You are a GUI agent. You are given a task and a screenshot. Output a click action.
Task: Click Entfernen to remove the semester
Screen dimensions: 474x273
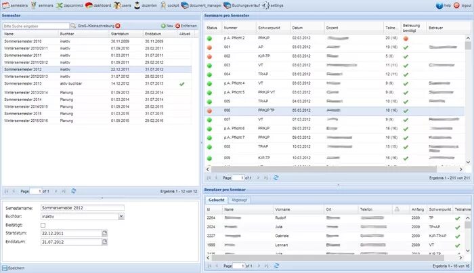[x=186, y=26]
